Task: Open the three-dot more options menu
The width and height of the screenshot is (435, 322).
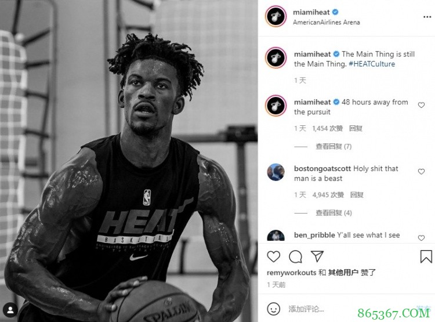Action: [x=427, y=17]
